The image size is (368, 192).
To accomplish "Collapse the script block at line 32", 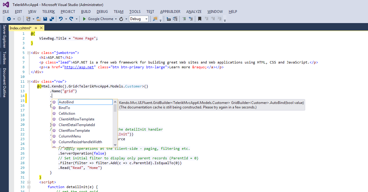I will pos(29,182).
